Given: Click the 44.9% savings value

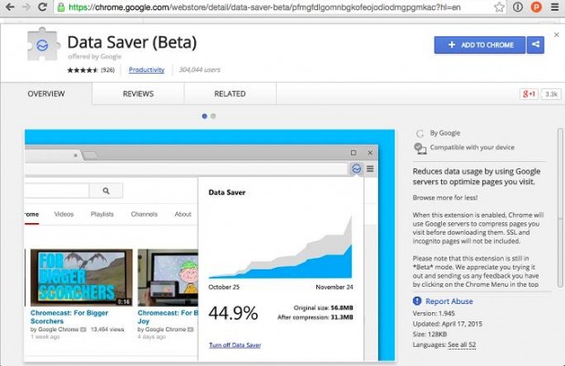Looking at the screenshot, I should click(233, 312).
